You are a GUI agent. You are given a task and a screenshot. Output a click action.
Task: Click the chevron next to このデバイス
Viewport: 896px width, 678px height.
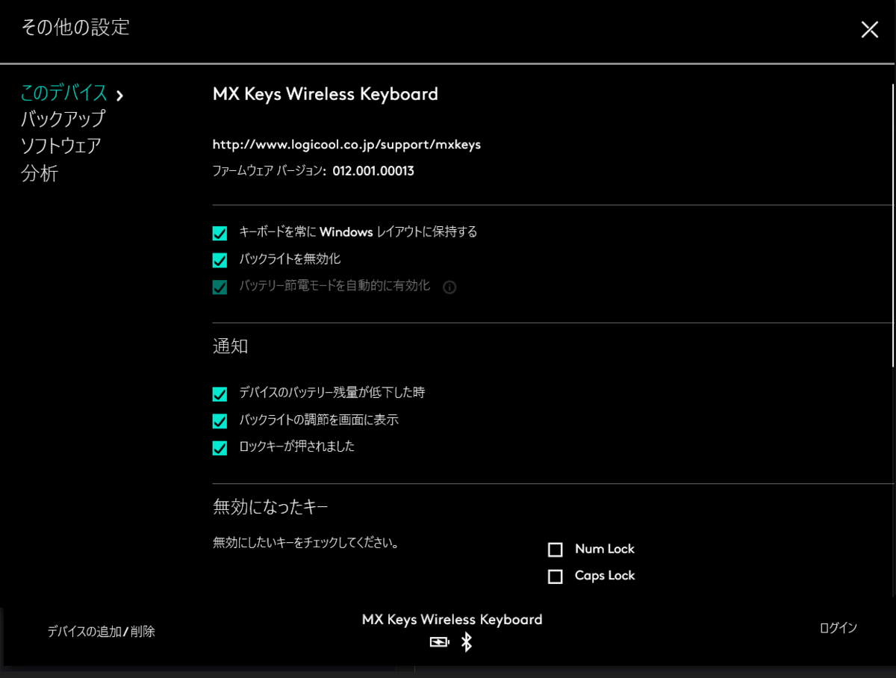coord(119,95)
